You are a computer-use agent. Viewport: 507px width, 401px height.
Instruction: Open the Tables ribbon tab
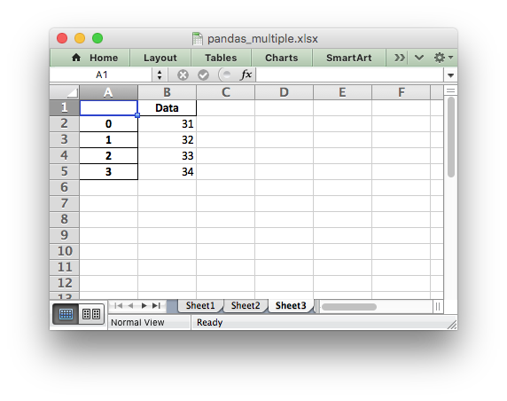[221, 58]
